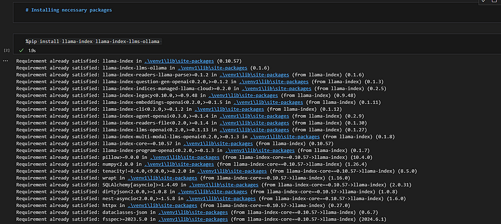Click the [2] execution count label
501x224 pixels.
pyautogui.click(x=6, y=50)
